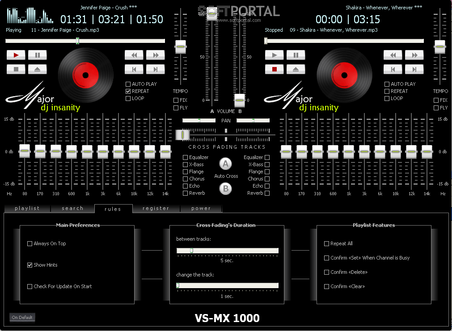The image size is (452, 331).
Task: Click the cross fading tracks slider handle
Action: click(183, 134)
